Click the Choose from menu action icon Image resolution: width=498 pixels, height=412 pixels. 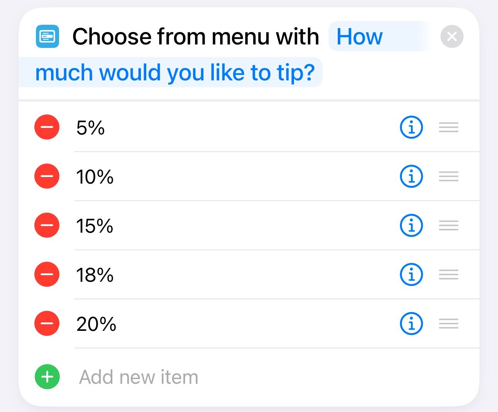[47, 36]
